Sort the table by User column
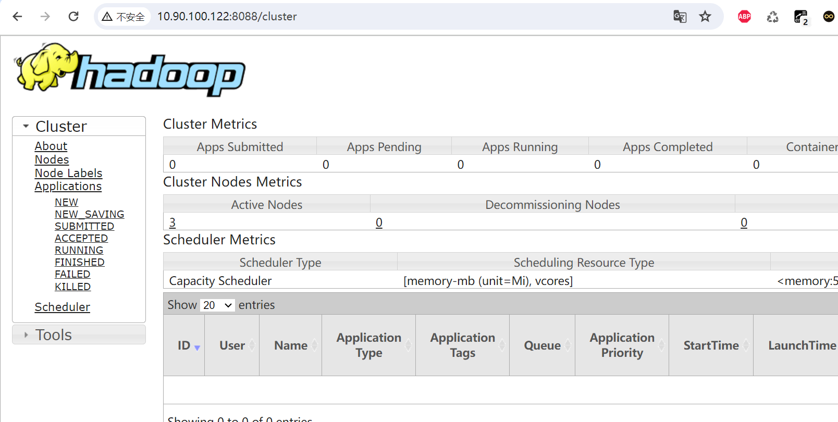The image size is (838, 422). click(232, 345)
